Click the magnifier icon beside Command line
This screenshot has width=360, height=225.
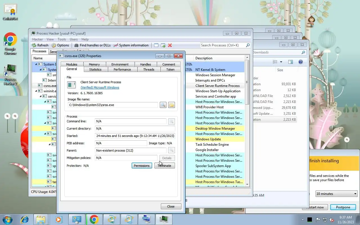pos(171,121)
